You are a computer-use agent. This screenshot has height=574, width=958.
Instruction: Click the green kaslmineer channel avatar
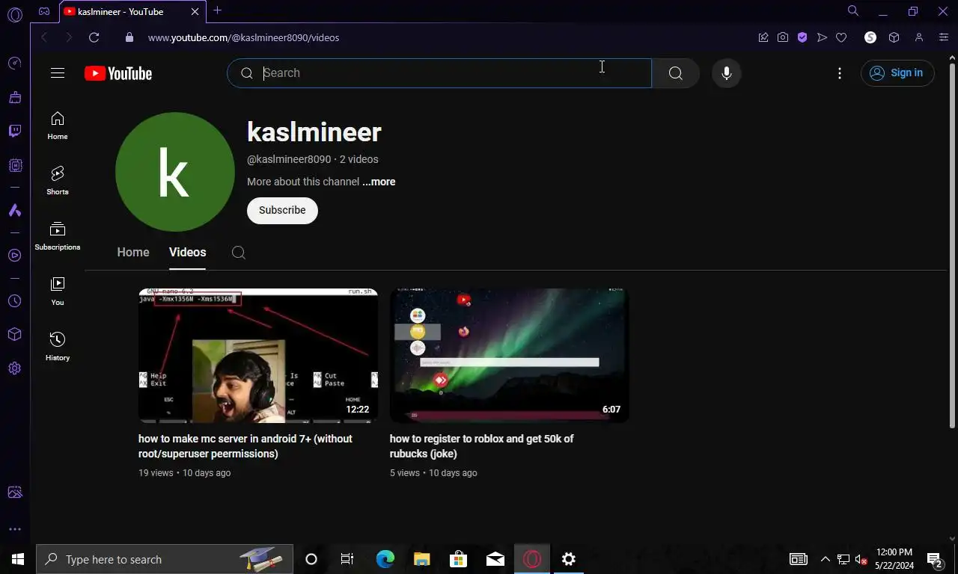(175, 172)
